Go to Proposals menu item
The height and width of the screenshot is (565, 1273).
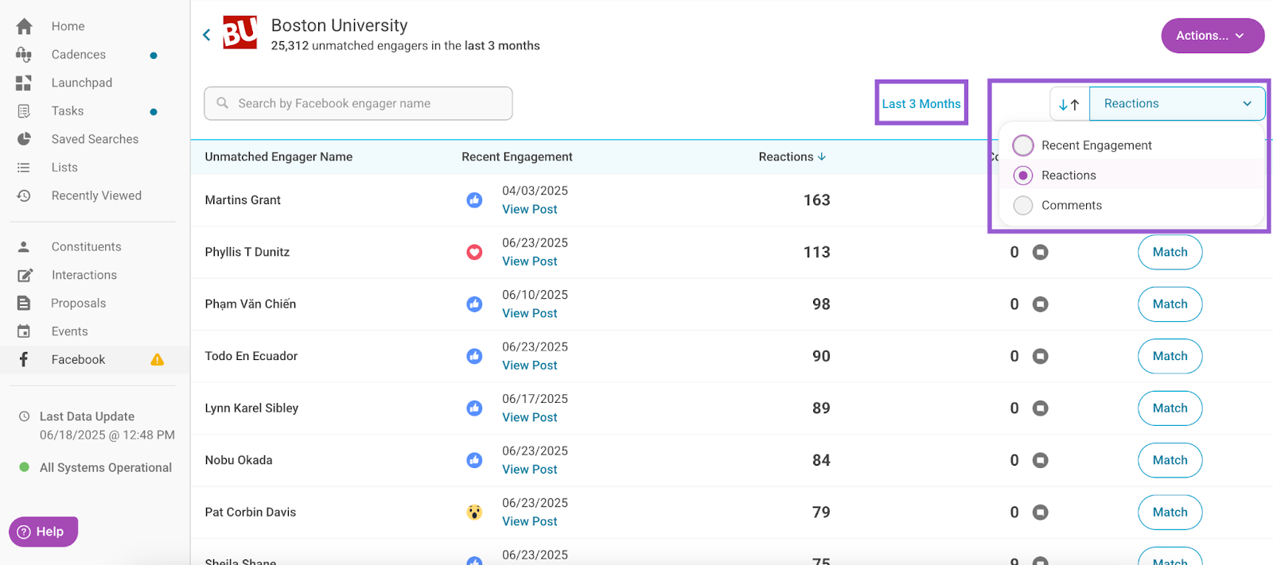point(79,304)
